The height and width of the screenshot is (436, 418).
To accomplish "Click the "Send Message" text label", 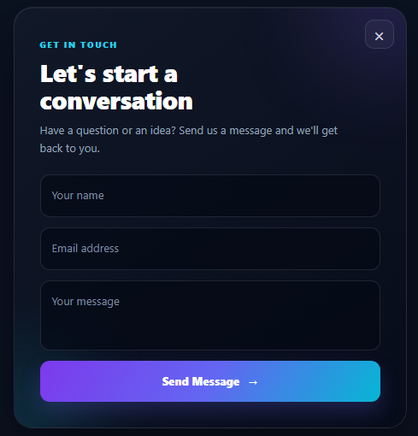I will 201,381.
